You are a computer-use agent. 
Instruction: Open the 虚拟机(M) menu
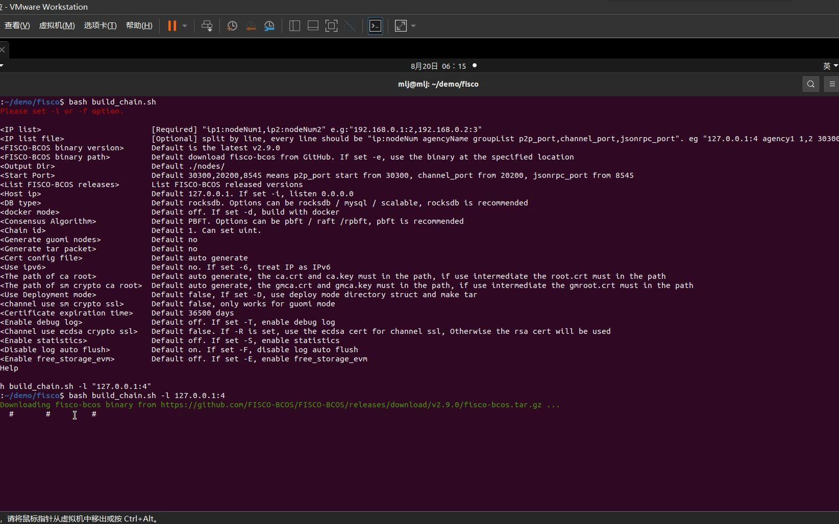[x=57, y=25]
